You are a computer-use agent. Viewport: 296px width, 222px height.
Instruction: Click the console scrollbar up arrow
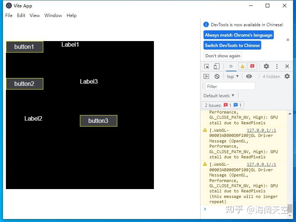tap(290, 114)
